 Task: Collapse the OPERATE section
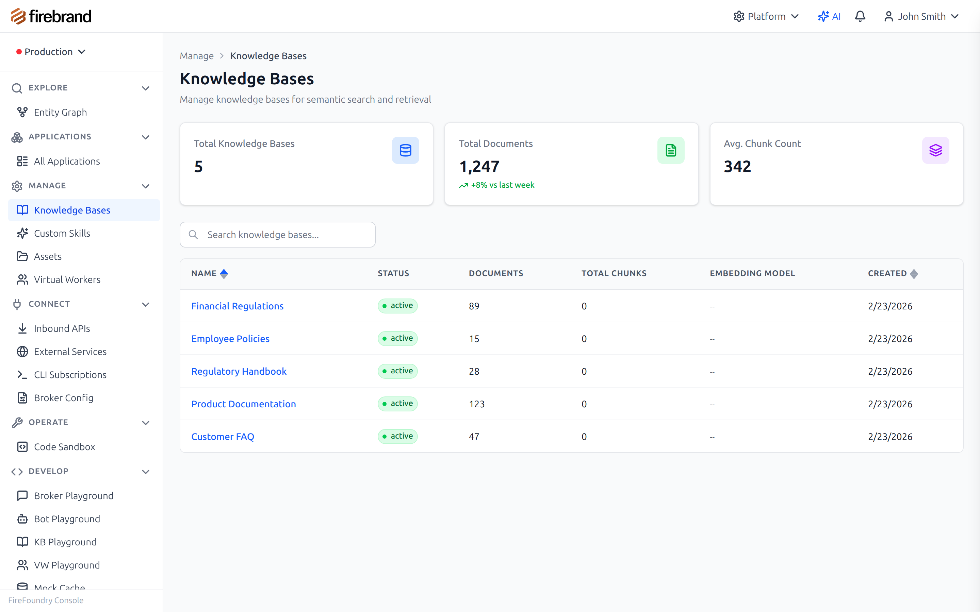145,422
